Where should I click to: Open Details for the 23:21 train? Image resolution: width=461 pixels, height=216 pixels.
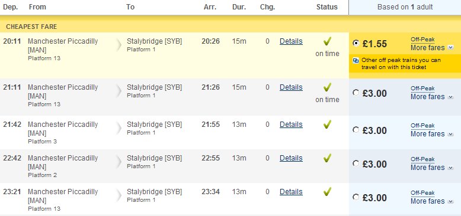point(291,192)
